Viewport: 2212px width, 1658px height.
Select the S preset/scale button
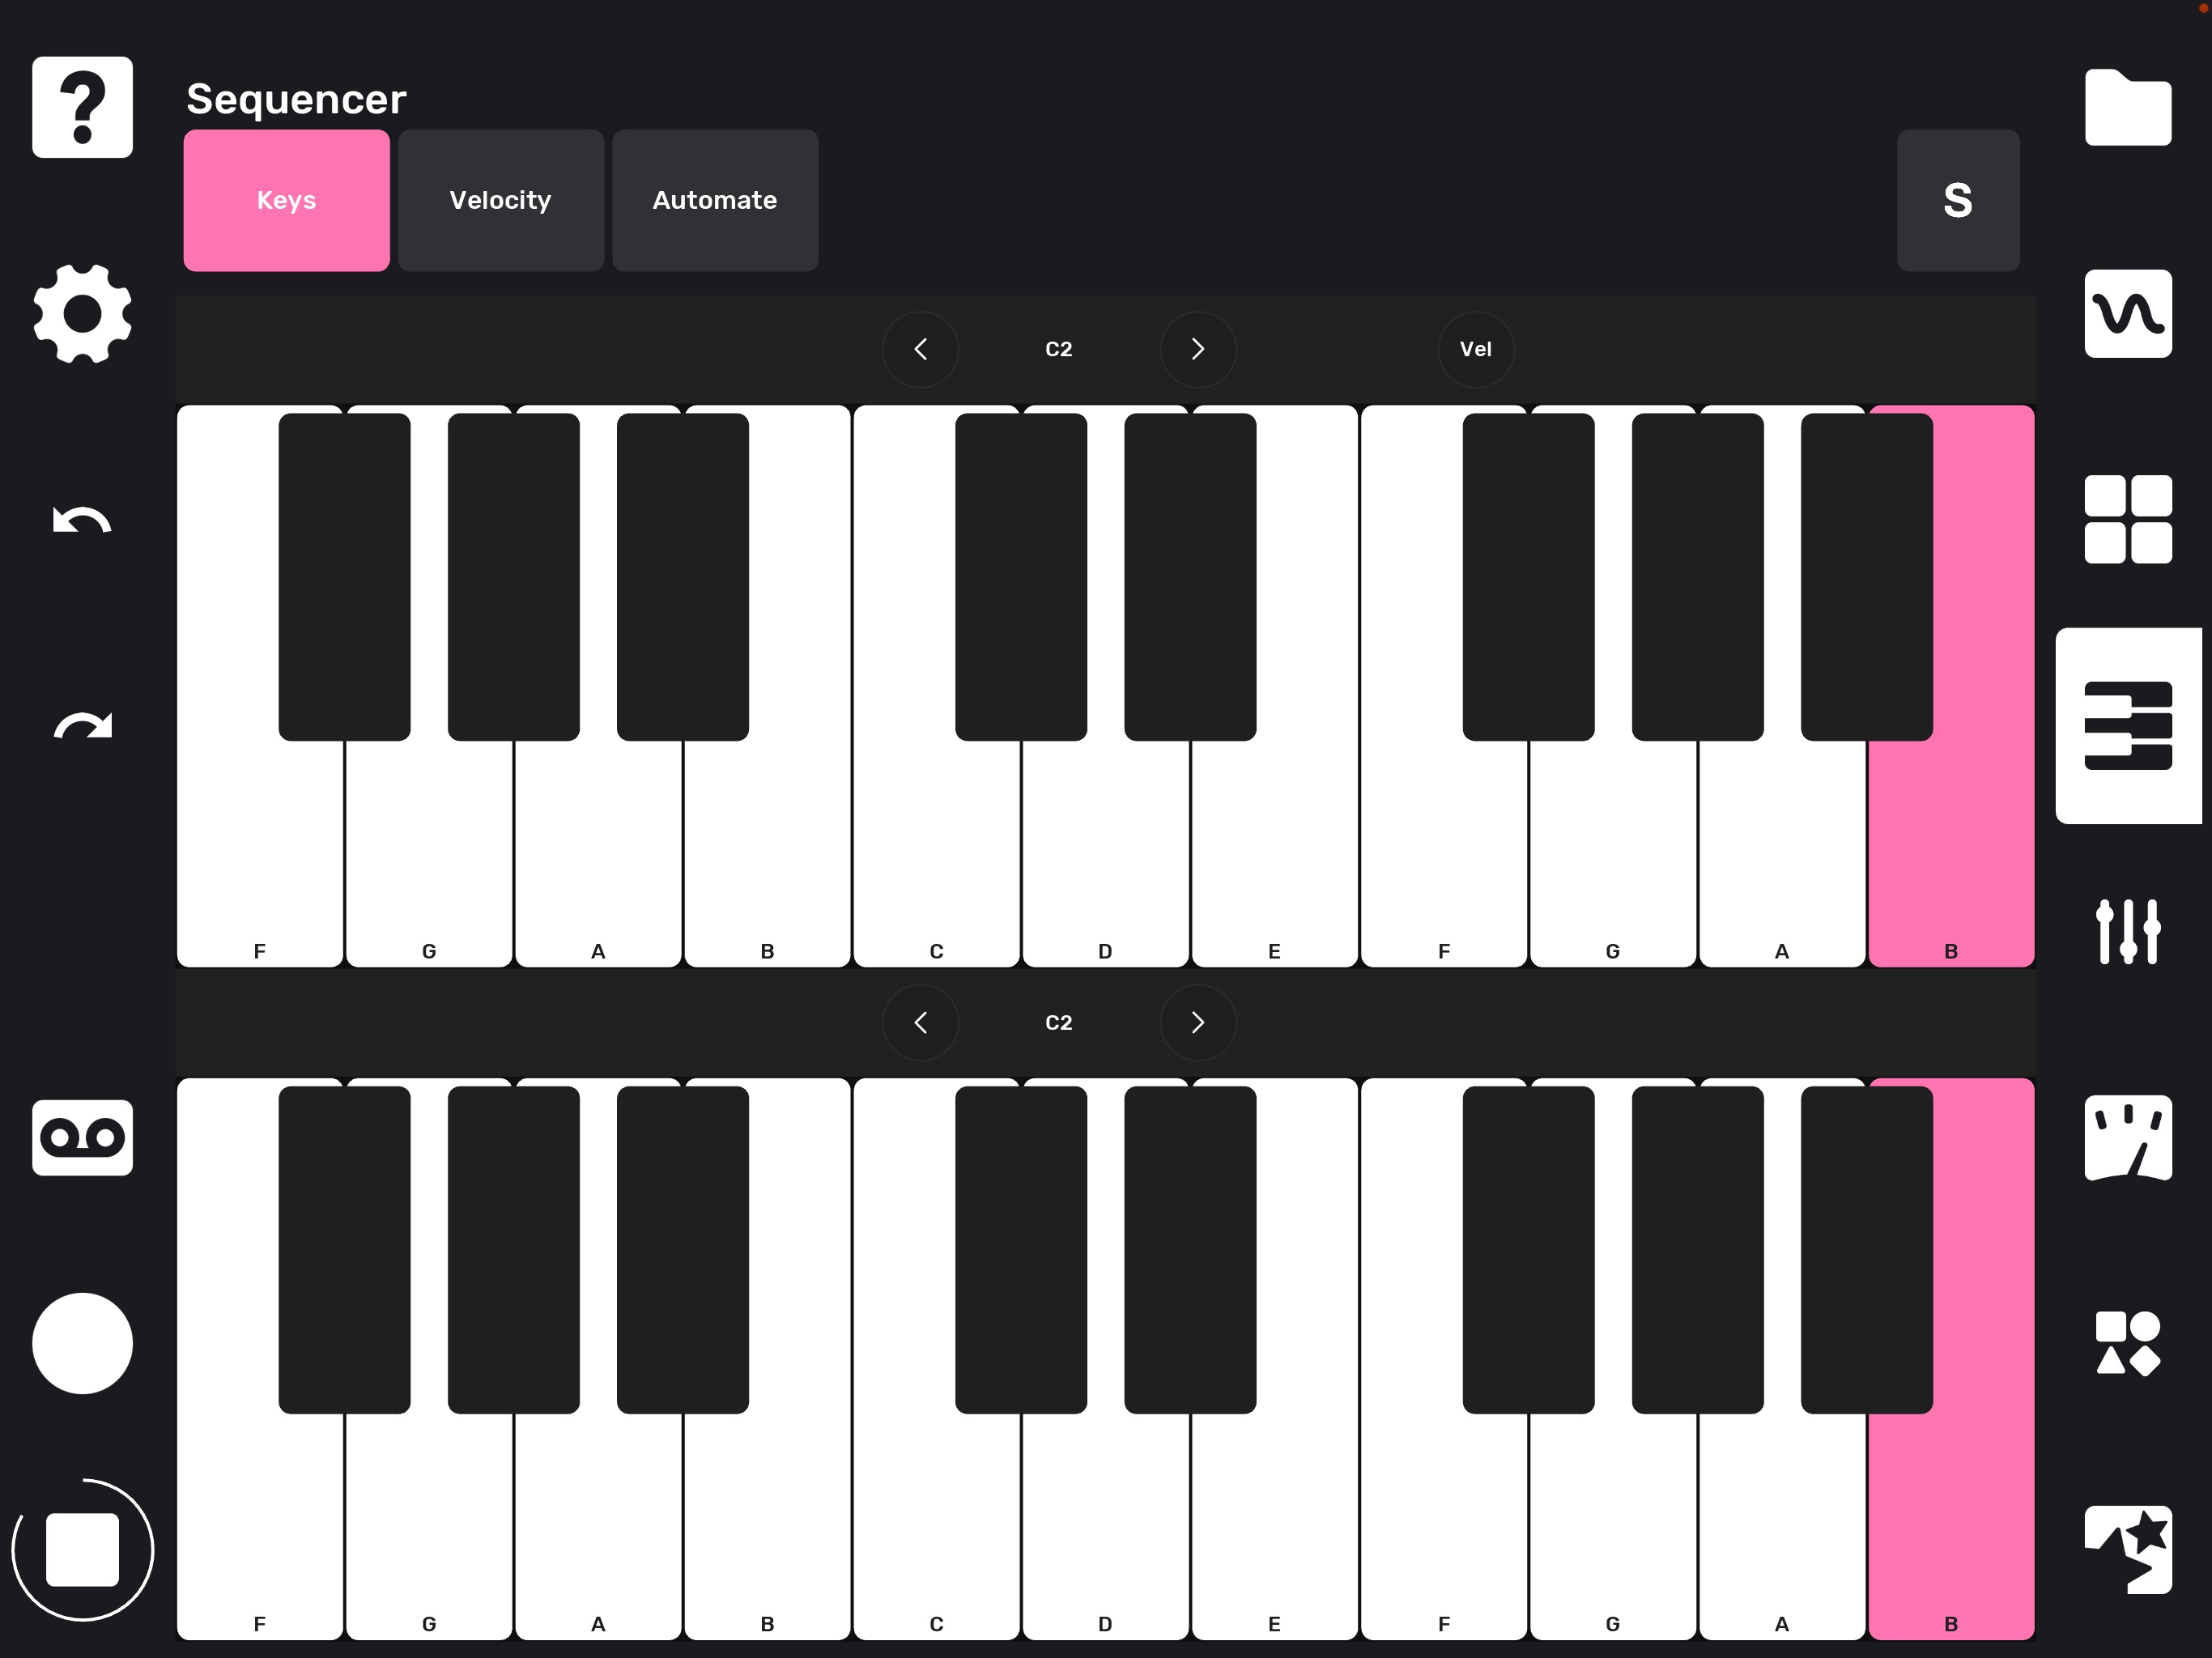click(1958, 200)
